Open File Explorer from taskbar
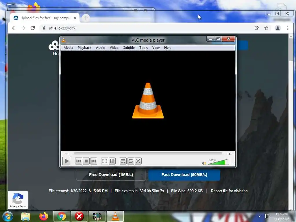The image size is (296, 222). pos(26,216)
